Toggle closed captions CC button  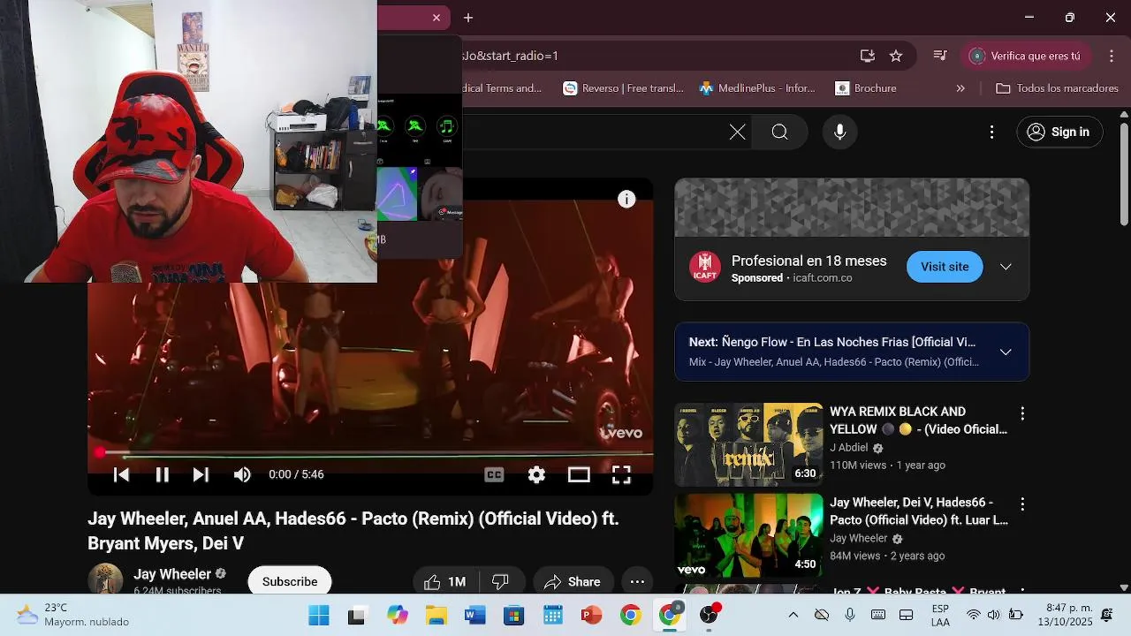click(494, 474)
